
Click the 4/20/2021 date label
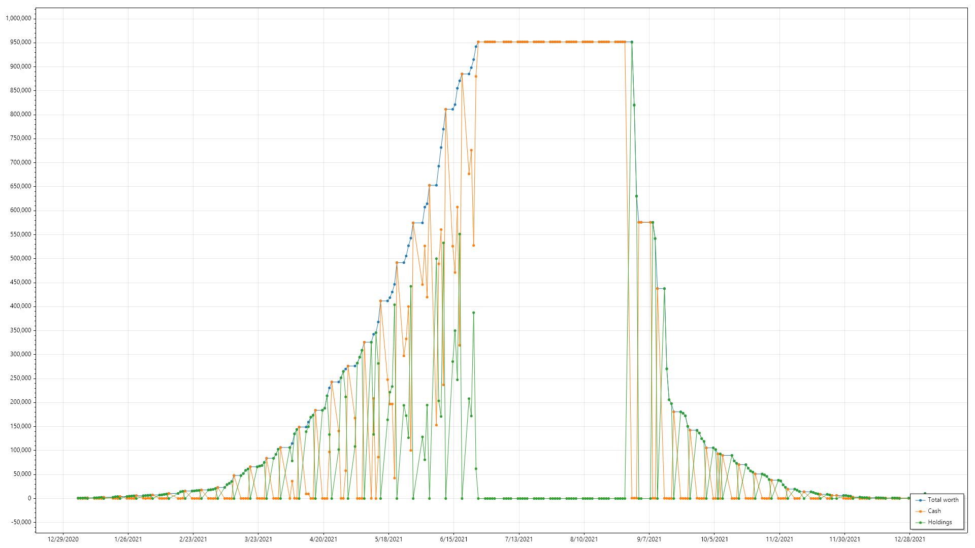(x=323, y=539)
